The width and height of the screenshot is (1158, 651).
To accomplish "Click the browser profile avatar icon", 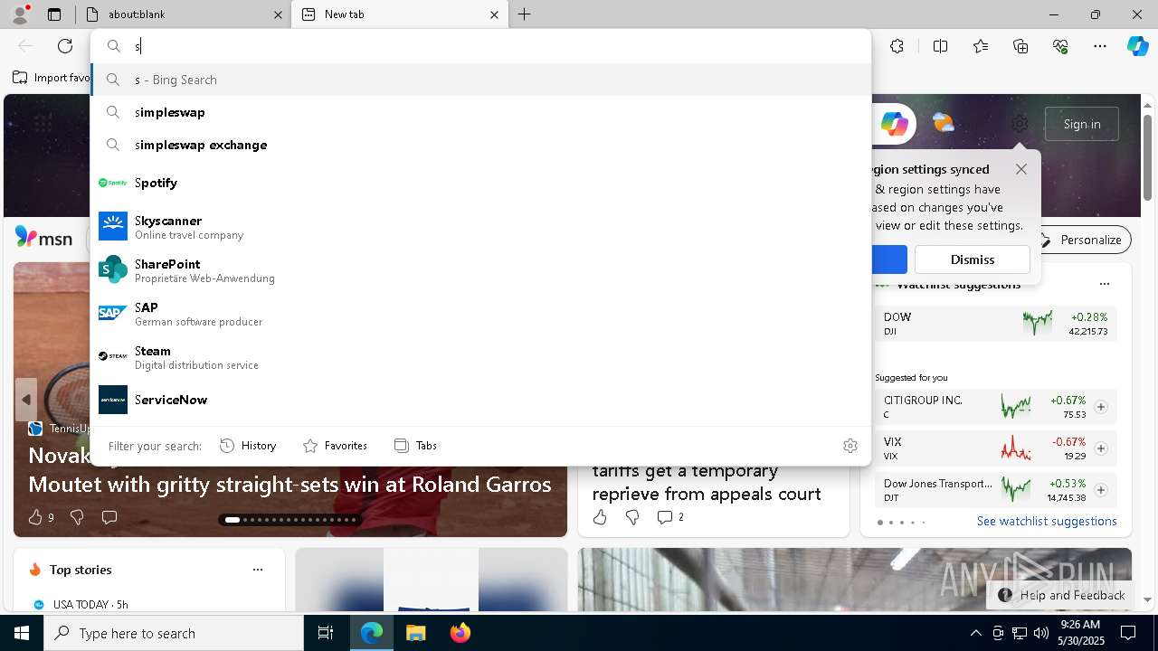I will tap(20, 14).
